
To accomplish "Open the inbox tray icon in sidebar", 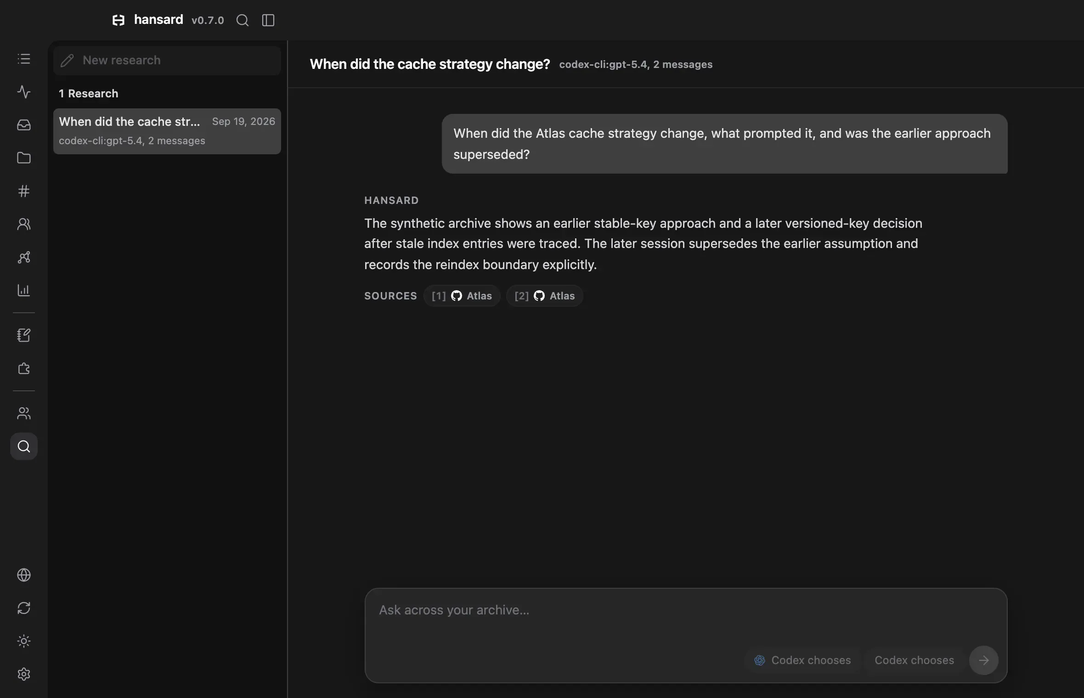I will pos(24,125).
